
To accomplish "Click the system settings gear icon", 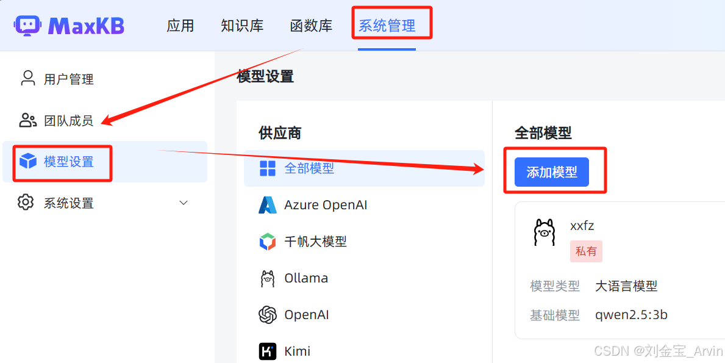I will coord(26,203).
